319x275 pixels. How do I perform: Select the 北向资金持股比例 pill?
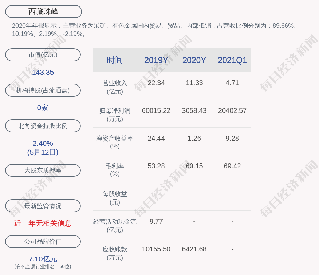(x=43, y=126)
